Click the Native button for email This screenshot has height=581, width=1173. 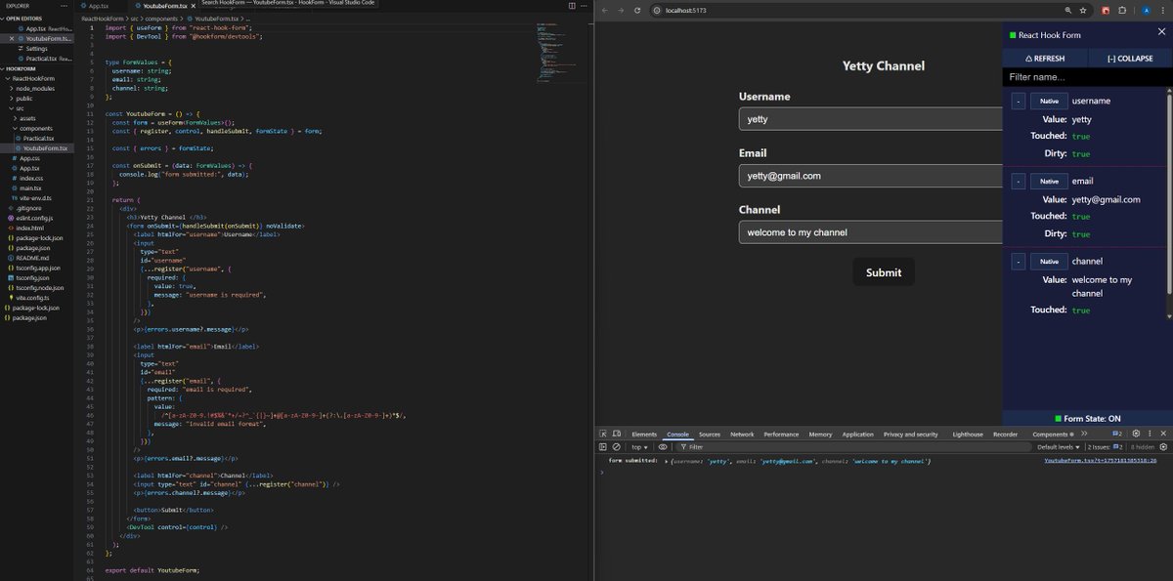(x=1049, y=181)
